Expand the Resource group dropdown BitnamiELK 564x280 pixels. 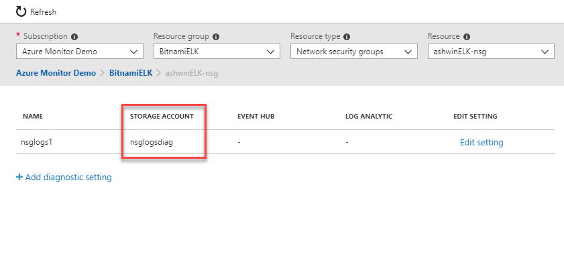pyautogui.click(x=217, y=52)
